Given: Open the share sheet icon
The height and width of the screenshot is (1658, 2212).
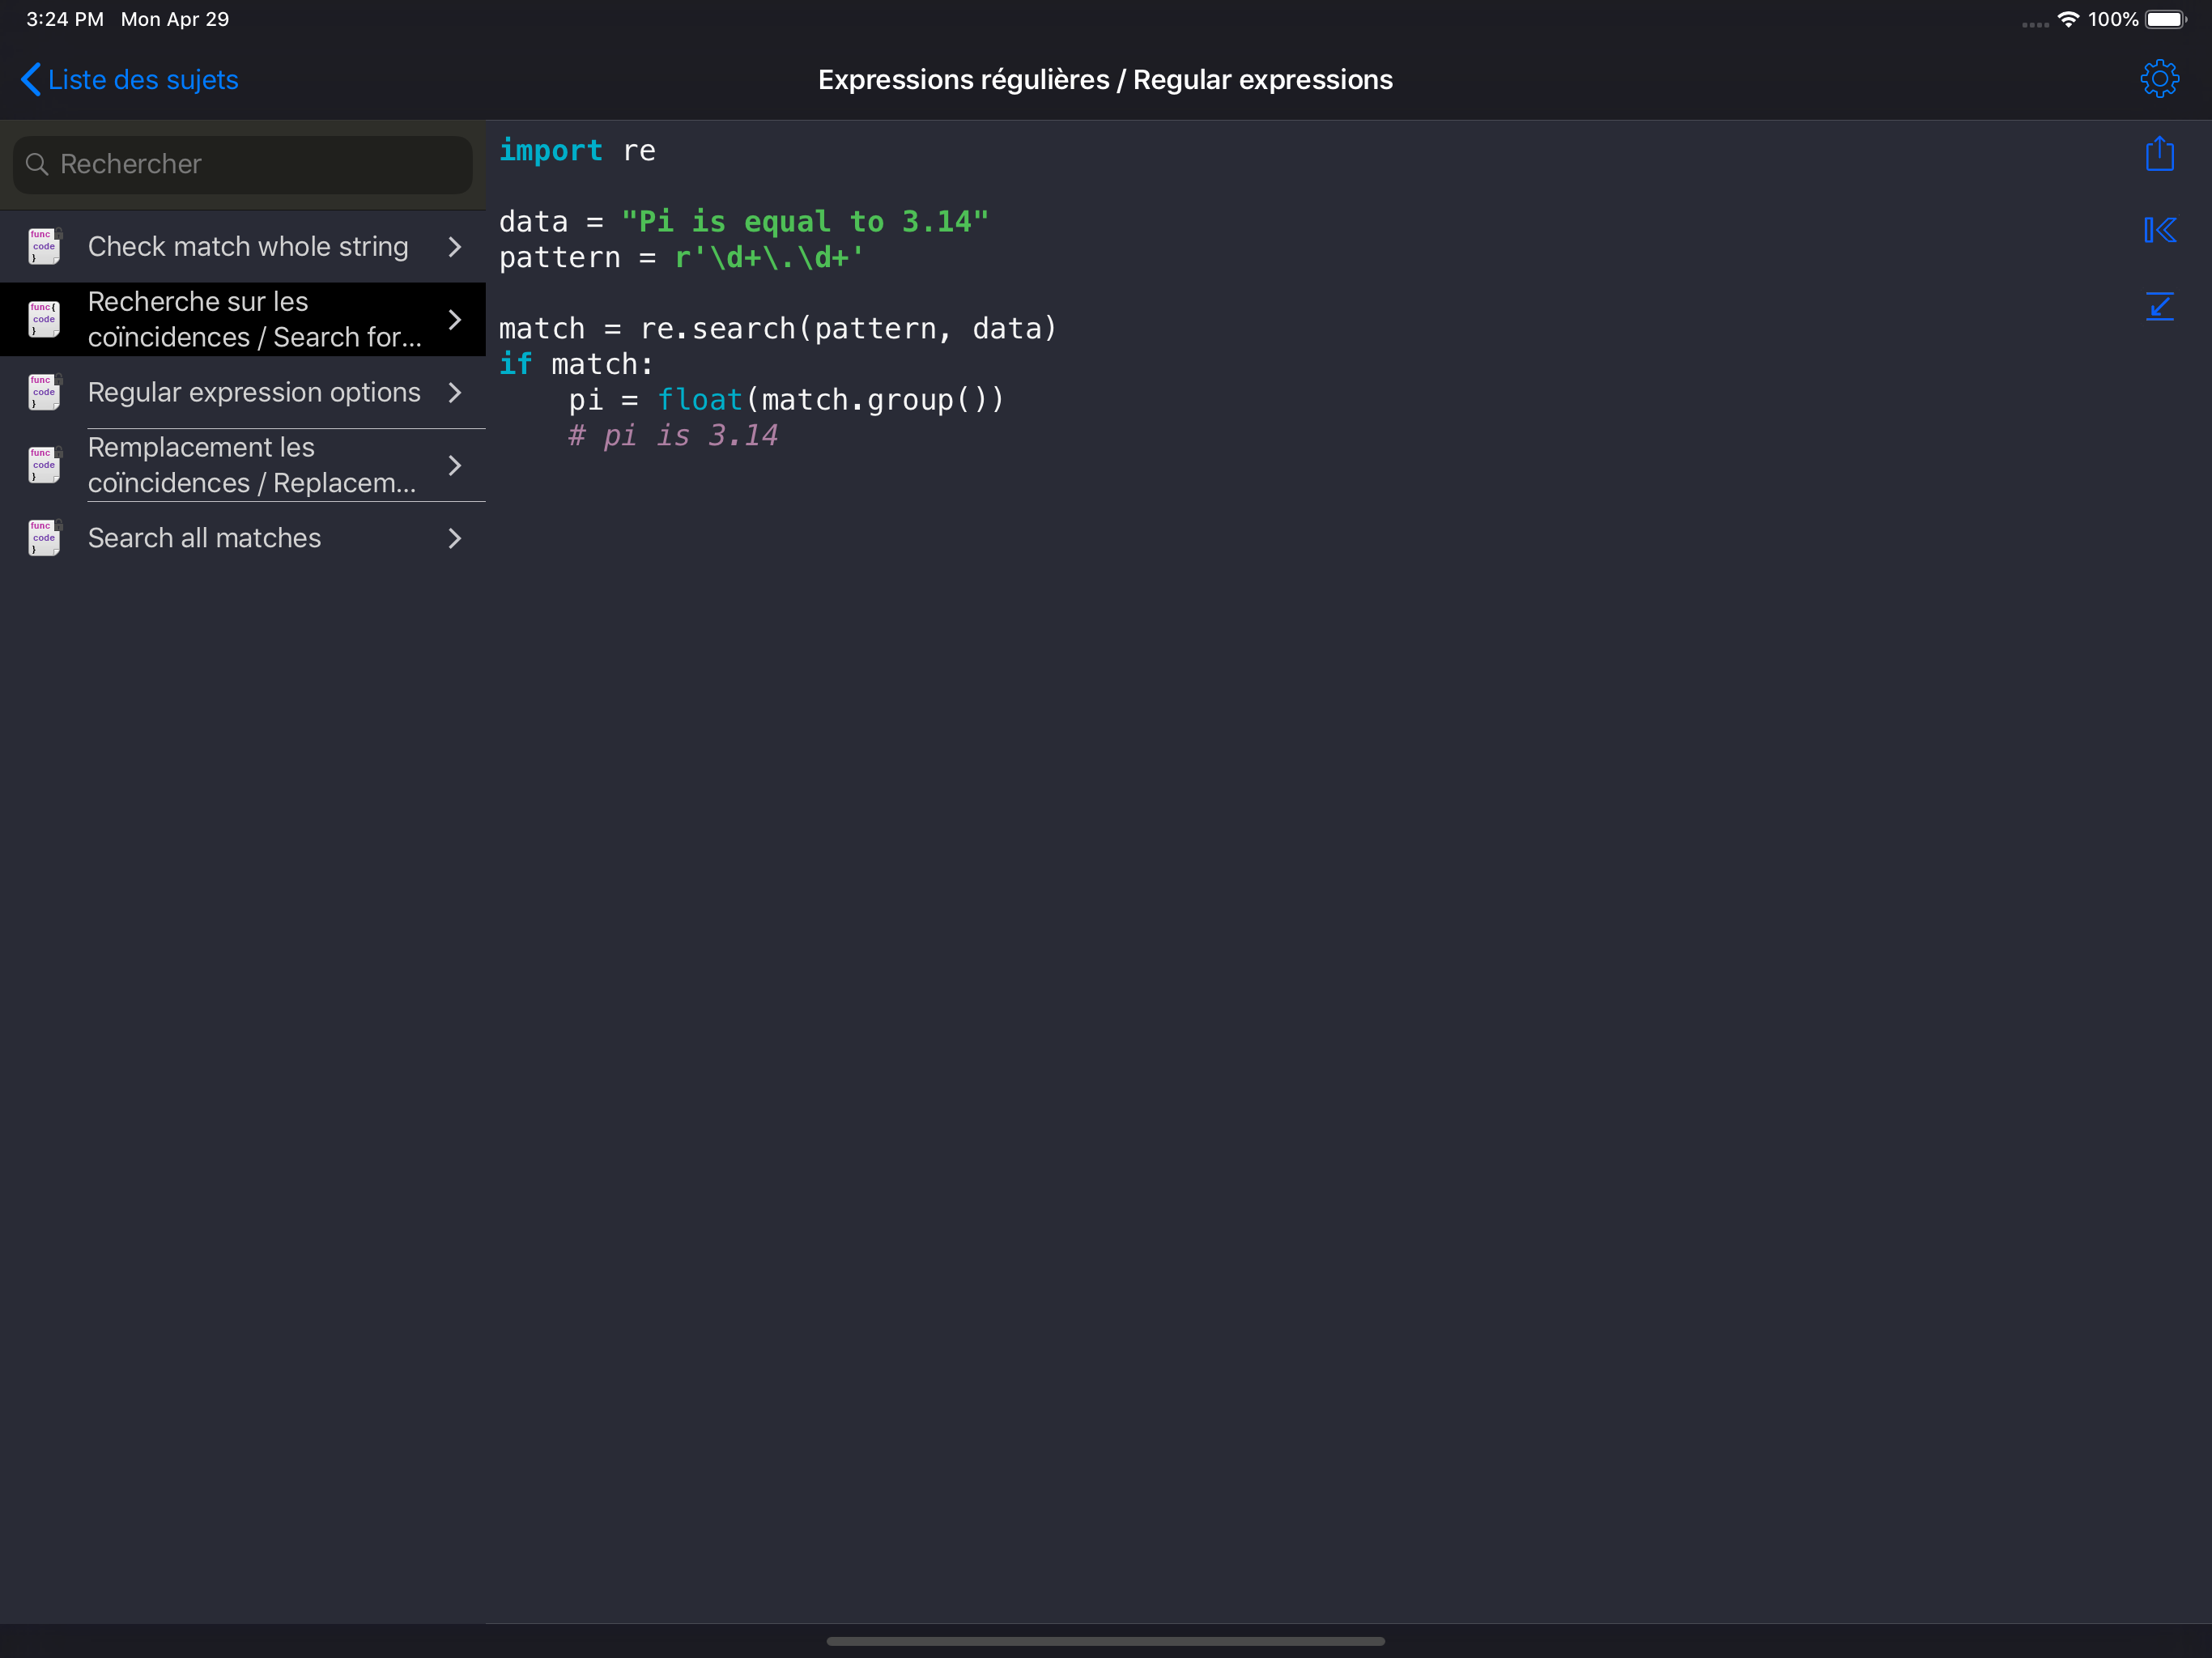Looking at the screenshot, I should [x=2160, y=153].
